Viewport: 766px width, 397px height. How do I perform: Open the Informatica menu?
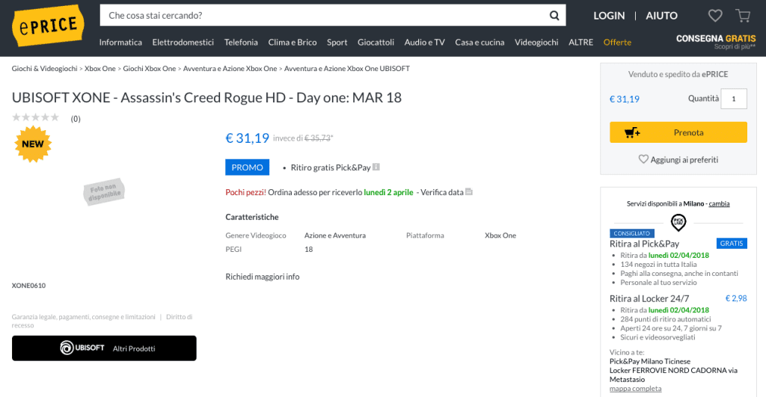[x=120, y=43]
